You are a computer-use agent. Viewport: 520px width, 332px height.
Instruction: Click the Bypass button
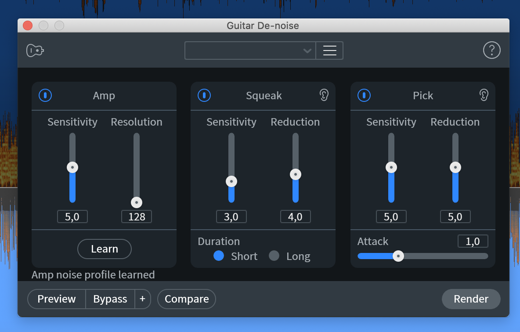pyautogui.click(x=110, y=299)
